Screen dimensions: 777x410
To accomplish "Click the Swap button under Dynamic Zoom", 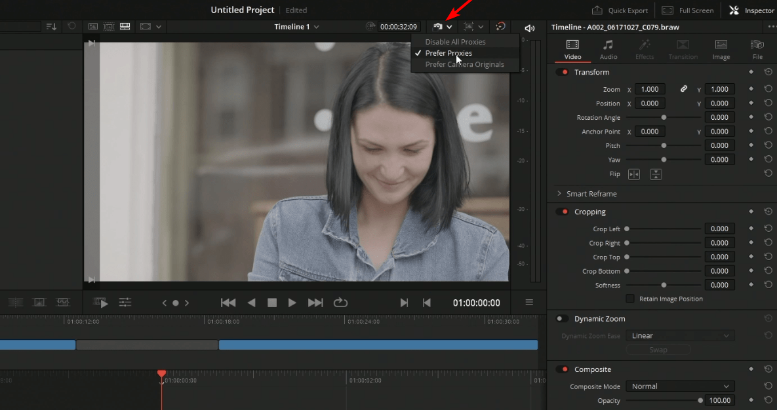I will (658, 349).
